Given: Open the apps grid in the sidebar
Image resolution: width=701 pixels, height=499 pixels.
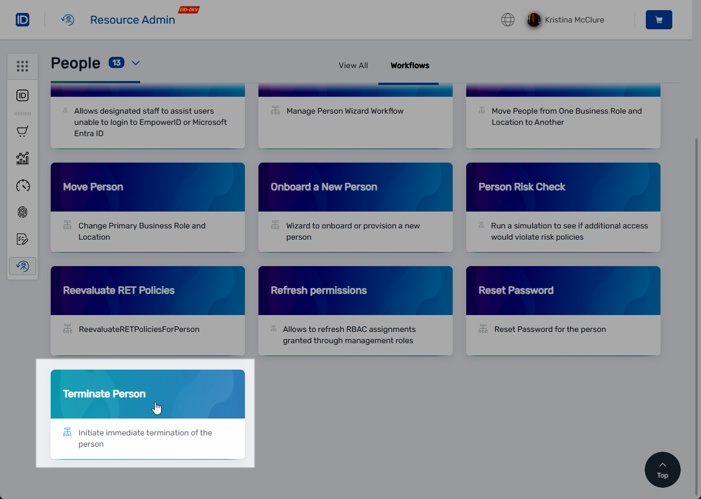Looking at the screenshot, I should pos(23,66).
